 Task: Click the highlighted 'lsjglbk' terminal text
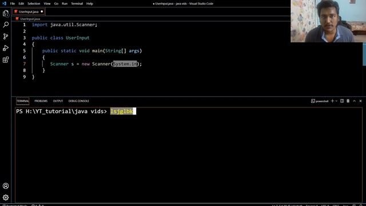tap(121, 112)
